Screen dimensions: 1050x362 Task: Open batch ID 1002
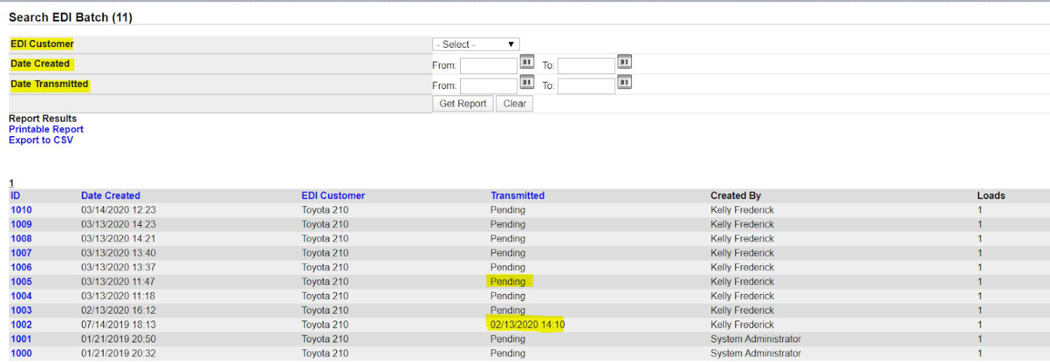pyautogui.click(x=21, y=325)
